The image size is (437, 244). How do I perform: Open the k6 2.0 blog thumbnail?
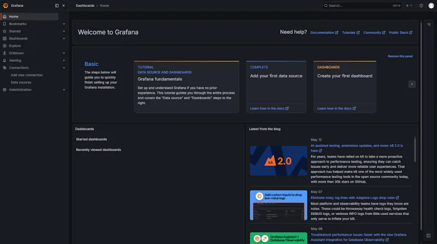coord(279,160)
